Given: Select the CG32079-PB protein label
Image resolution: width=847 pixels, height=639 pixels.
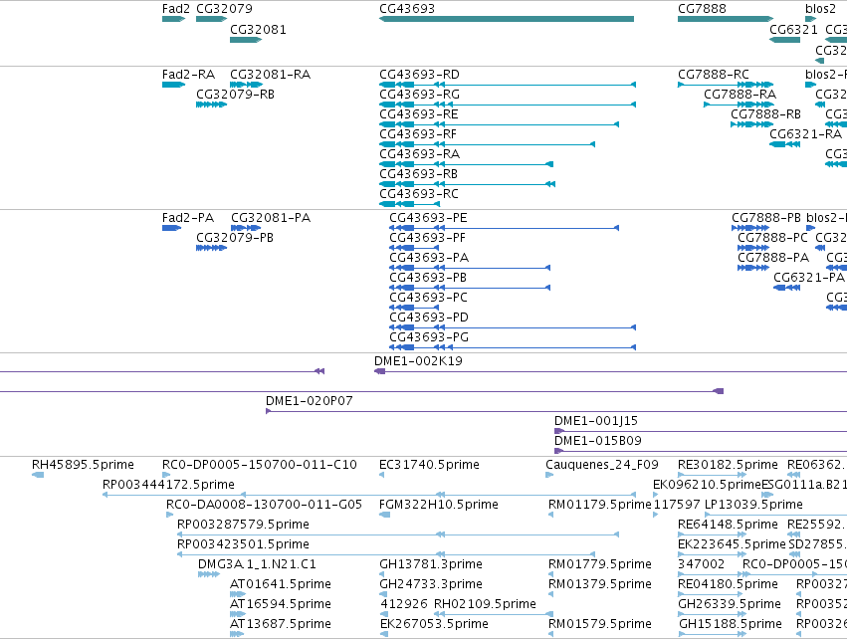Looking at the screenshot, I should click(x=235, y=238).
